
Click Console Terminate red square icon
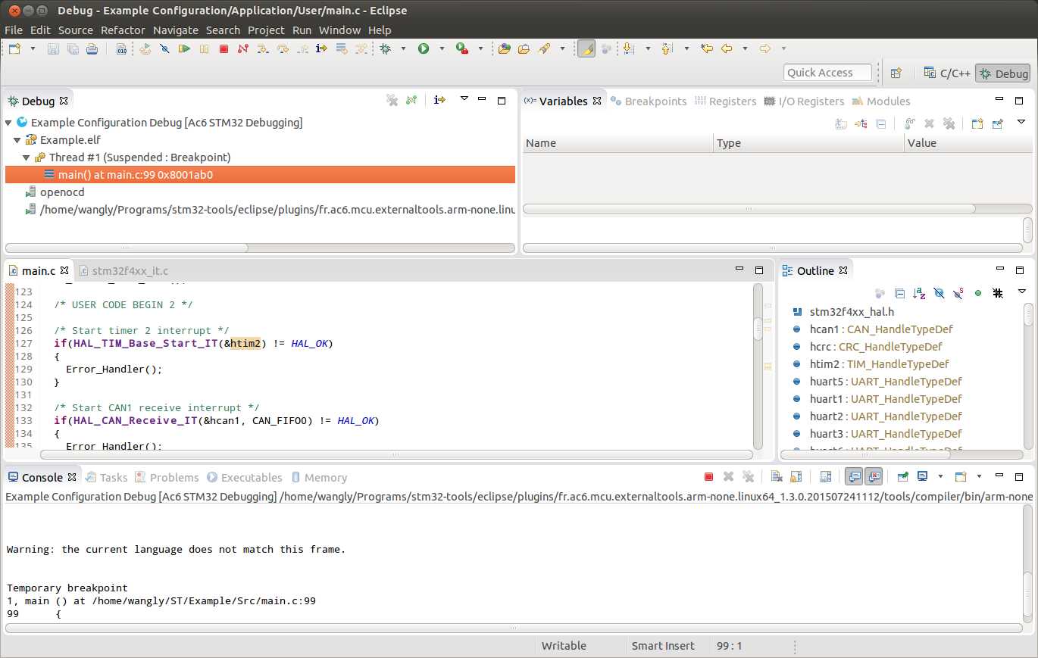click(x=709, y=477)
